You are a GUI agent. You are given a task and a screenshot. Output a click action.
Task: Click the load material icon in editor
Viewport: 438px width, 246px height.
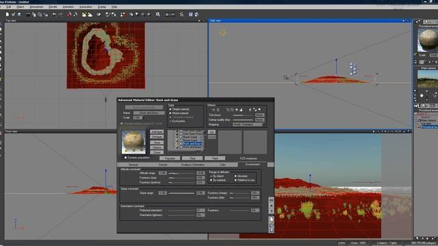coord(271,225)
